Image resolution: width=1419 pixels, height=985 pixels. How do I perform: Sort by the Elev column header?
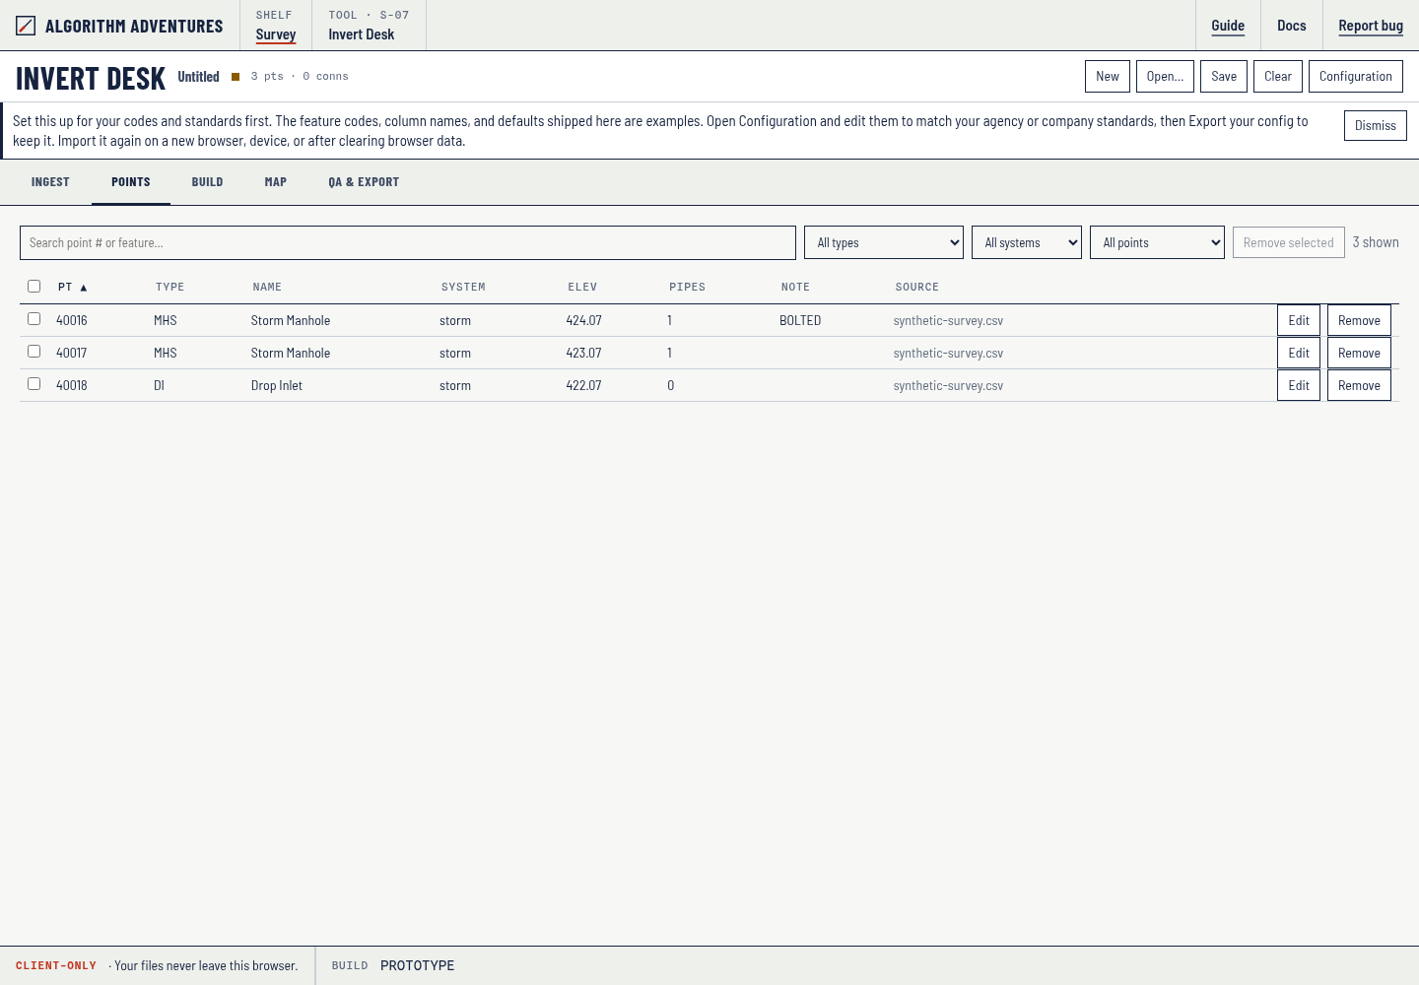point(582,287)
